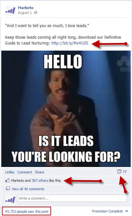Viewport: 132px width, 216px height.
Task: Click the globe public-audience icon
Action: [36, 13]
